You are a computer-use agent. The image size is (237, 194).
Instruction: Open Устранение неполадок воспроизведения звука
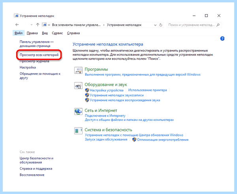125,100
